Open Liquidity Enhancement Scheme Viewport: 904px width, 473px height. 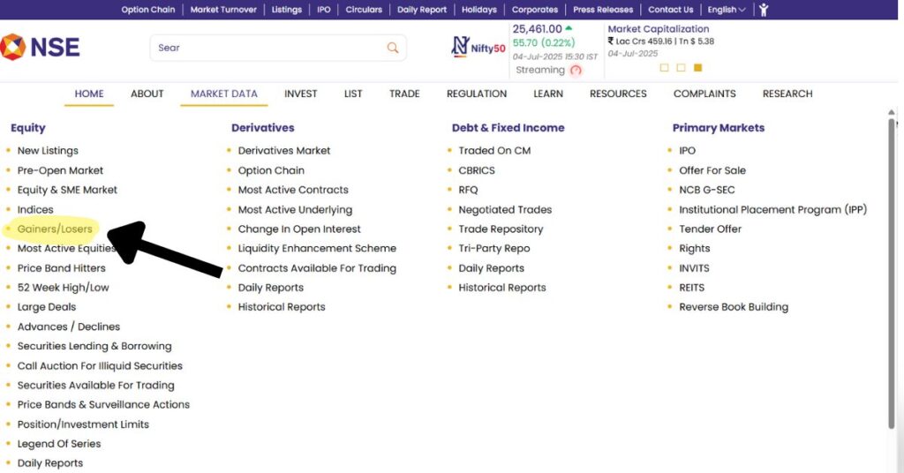pyautogui.click(x=317, y=248)
